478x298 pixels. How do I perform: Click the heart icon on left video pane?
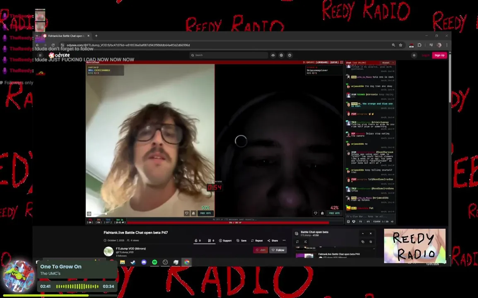tap(186, 213)
